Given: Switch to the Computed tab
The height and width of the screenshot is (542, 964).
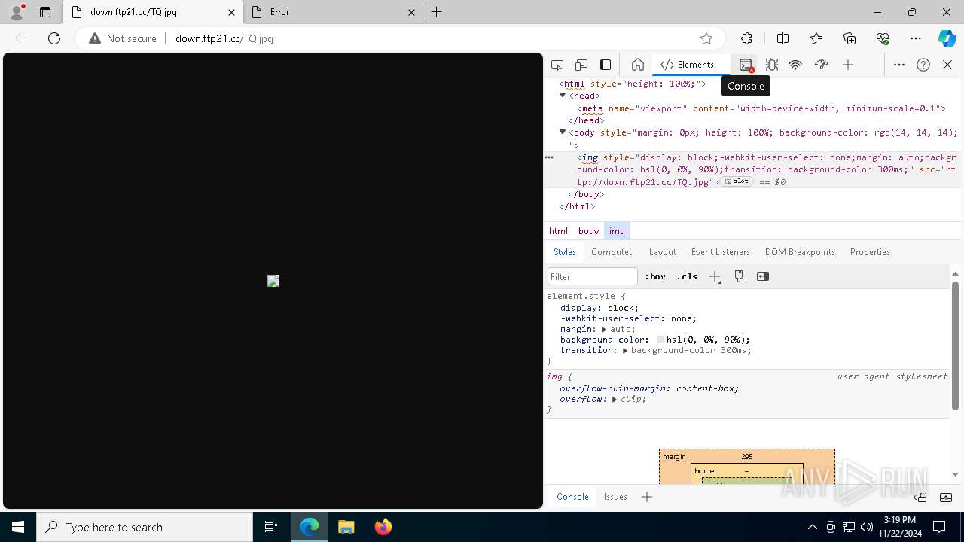Looking at the screenshot, I should pos(612,252).
